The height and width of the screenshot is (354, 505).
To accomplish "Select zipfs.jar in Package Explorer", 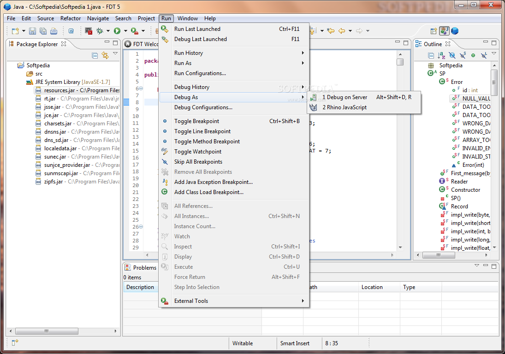I will coord(77,182).
